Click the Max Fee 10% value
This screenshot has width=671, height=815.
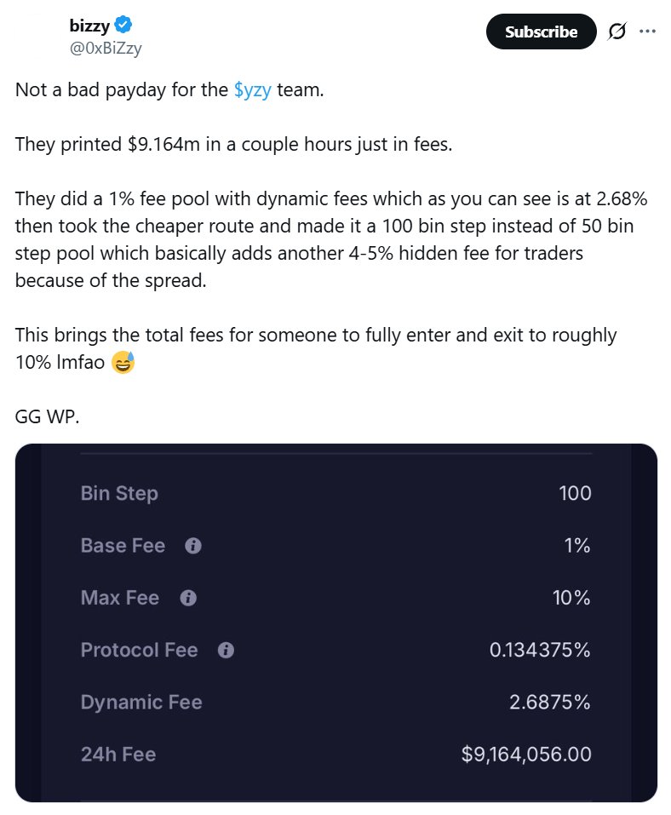coord(571,598)
